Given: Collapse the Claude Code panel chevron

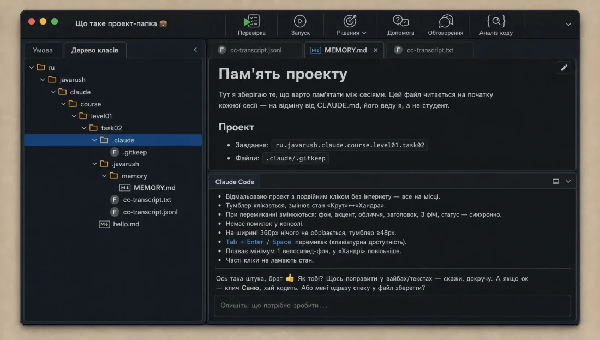Looking at the screenshot, I should pyautogui.click(x=568, y=182).
